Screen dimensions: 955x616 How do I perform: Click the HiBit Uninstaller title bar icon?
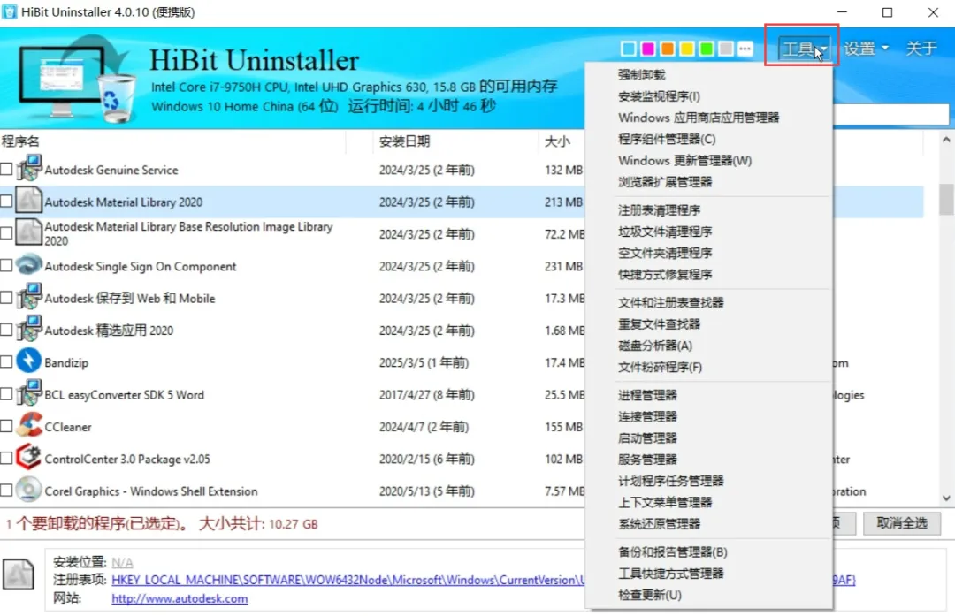click(10, 12)
